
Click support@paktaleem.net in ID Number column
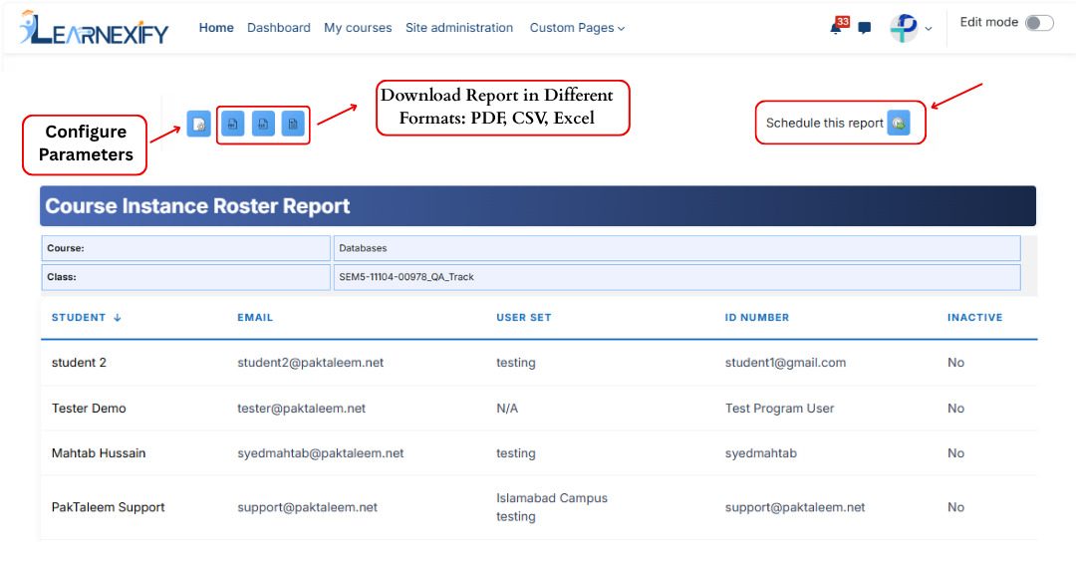coord(795,508)
